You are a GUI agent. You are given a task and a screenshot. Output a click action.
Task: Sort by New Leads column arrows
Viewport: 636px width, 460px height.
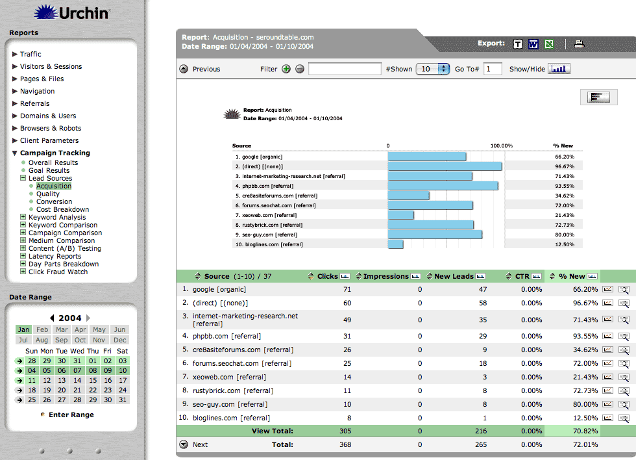[x=430, y=277]
